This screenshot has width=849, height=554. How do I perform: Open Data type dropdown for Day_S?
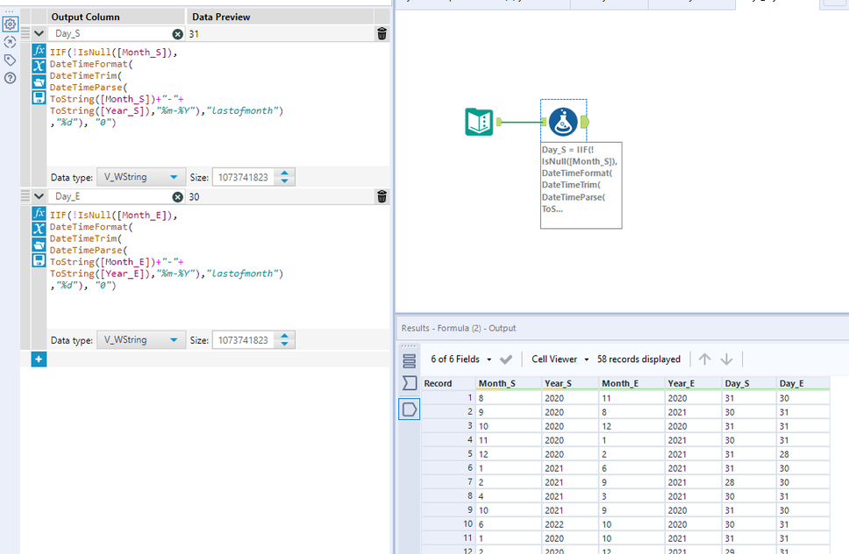pos(141,177)
